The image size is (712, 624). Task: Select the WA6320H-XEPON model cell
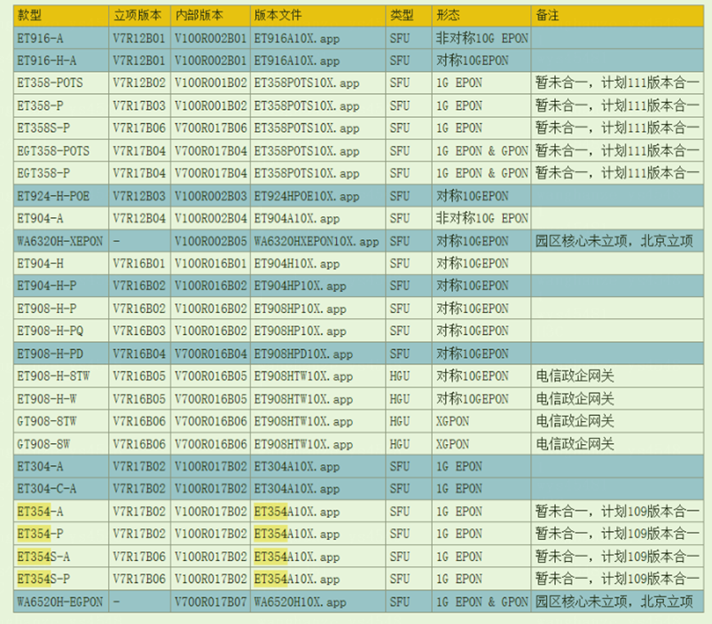click(60, 241)
